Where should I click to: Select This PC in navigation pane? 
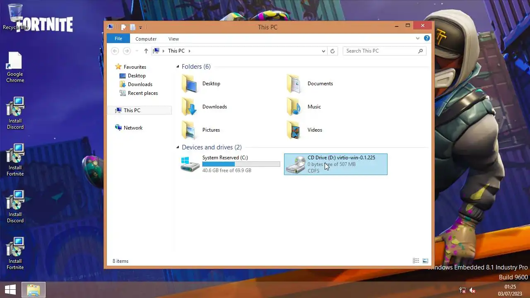(x=140, y=111)
